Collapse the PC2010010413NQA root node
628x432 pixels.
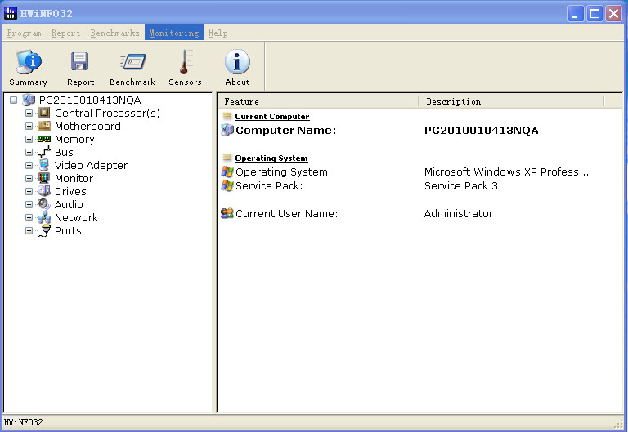point(14,100)
